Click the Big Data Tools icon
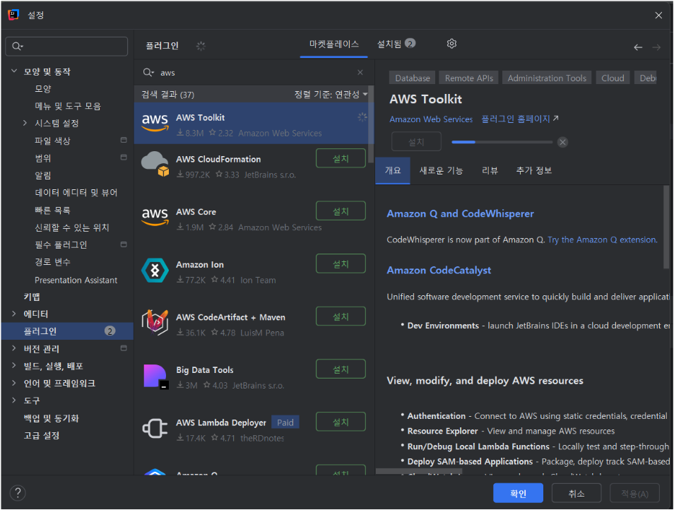This screenshot has height=510, width=674. pos(155,376)
